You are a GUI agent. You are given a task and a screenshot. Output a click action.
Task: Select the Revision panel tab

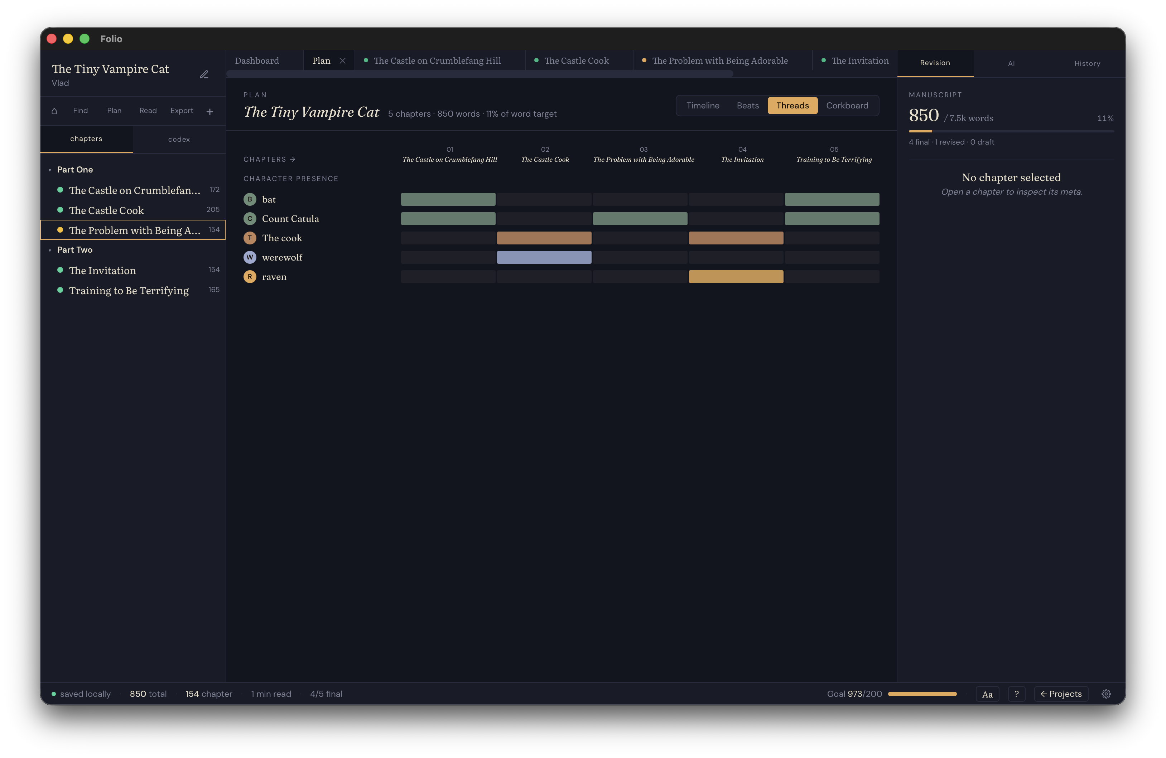pyautogui.click(x=935, y=63)
